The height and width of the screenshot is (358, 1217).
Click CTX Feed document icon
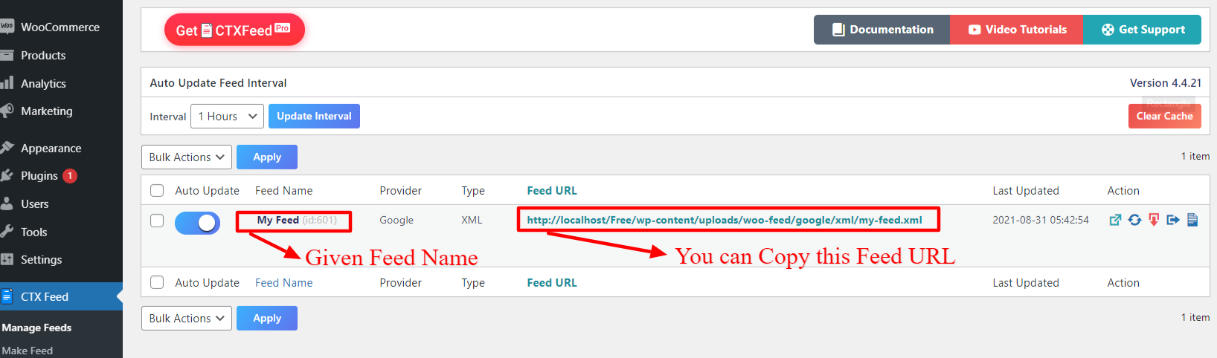point(7,296)
